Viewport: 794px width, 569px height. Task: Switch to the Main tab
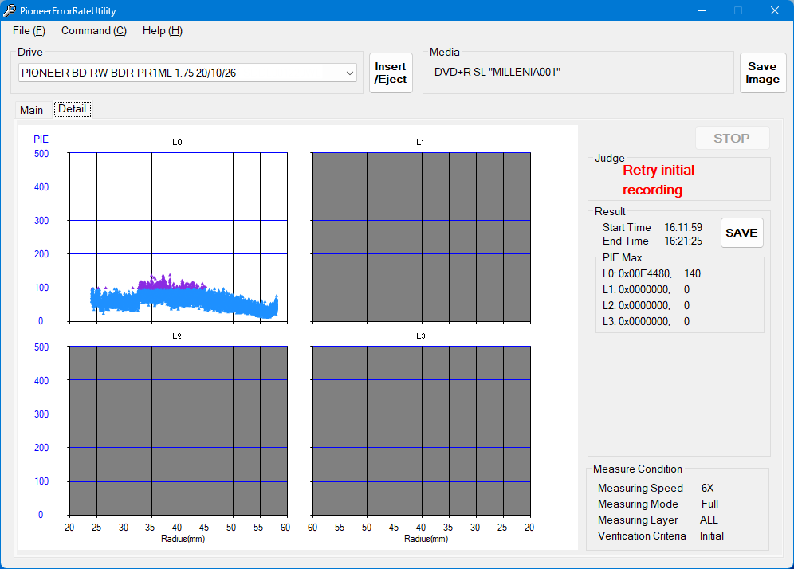pyautogui.click(x=32, y=110)
